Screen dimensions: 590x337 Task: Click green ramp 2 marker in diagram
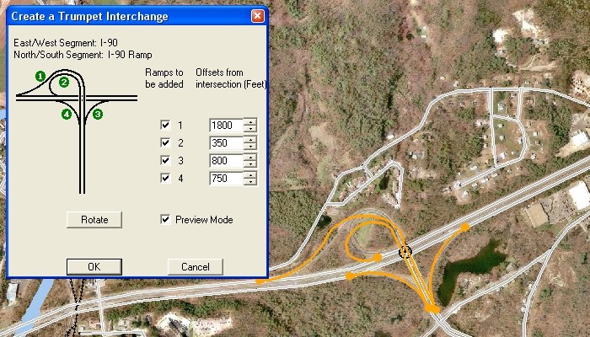[x=63, y=83]
